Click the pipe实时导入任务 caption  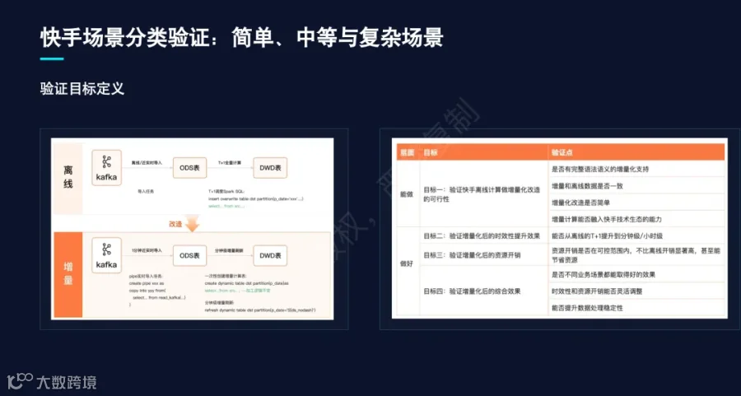[x=146, y=276]
